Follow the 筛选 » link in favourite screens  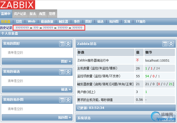(66, 89)
